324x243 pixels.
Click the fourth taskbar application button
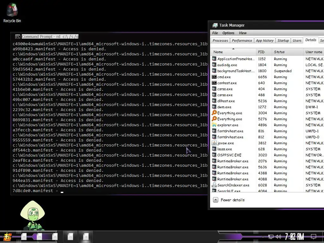coord(70,236)
